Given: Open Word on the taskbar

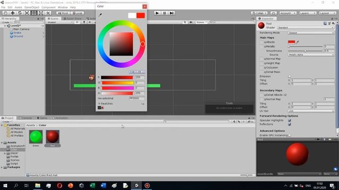Looking at the screenshot, I should 103,185.
